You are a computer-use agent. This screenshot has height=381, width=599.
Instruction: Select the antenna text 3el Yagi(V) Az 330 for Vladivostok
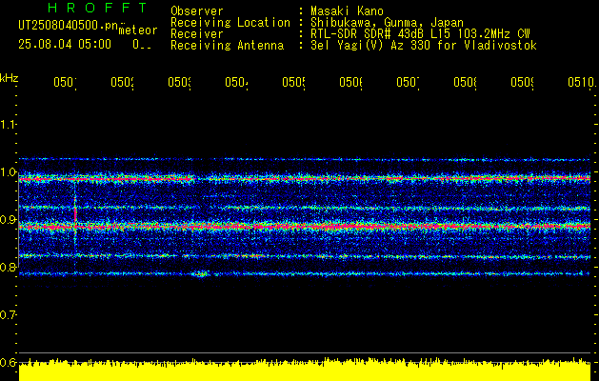point(424,46)
